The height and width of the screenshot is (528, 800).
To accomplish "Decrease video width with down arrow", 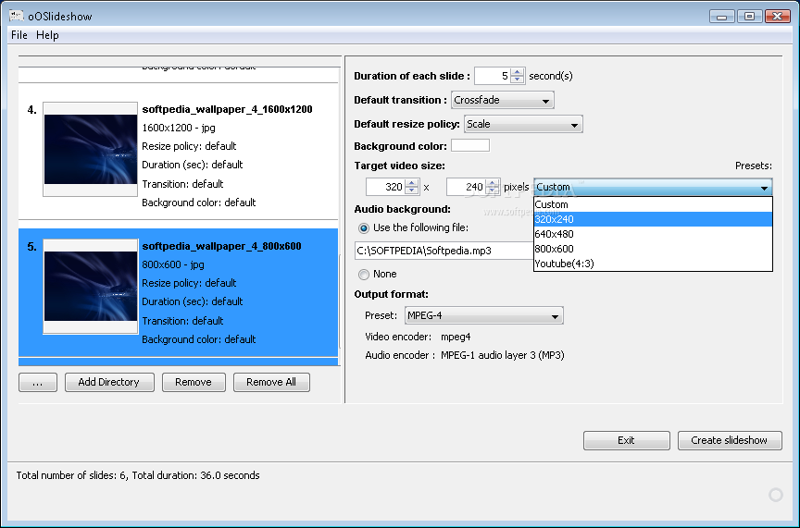I will tap(412, 190).
